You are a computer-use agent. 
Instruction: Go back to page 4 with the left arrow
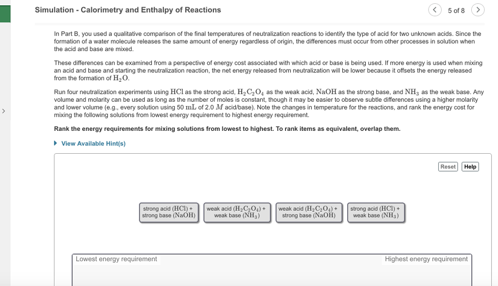(435, 9)
